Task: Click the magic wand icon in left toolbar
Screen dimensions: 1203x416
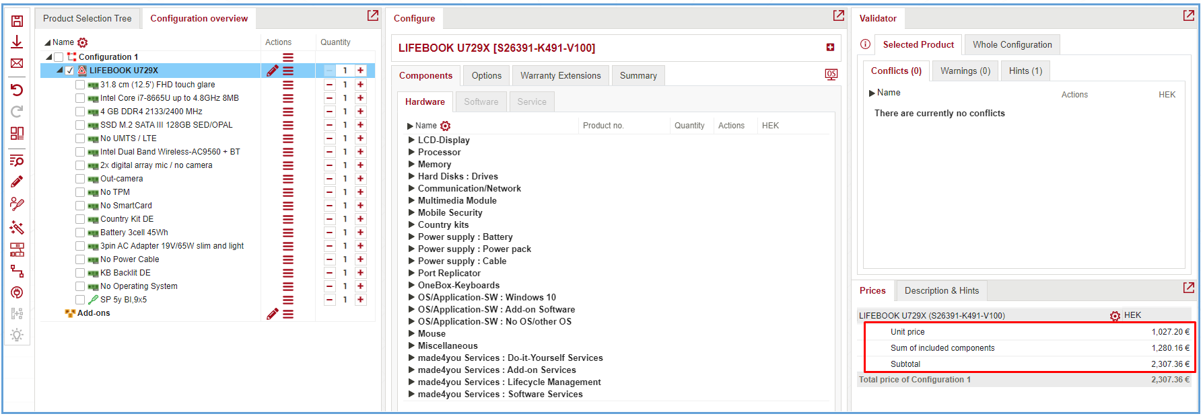Action: coord(17,228)
